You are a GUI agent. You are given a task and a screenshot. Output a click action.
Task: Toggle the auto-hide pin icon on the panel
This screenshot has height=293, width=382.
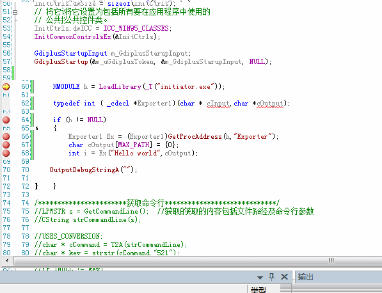tap(272, 276)
